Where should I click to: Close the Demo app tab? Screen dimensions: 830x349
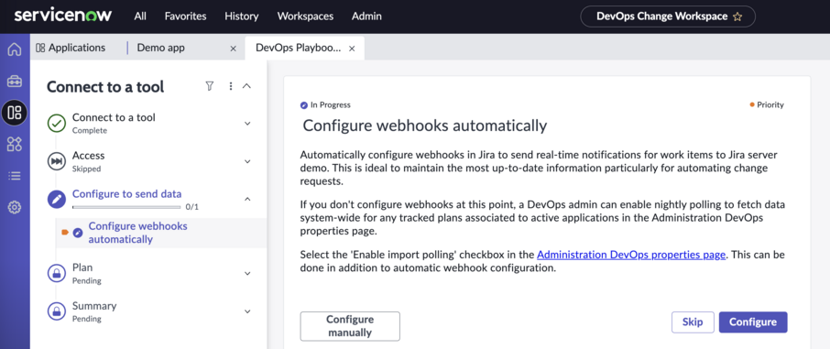click(233, 49)
